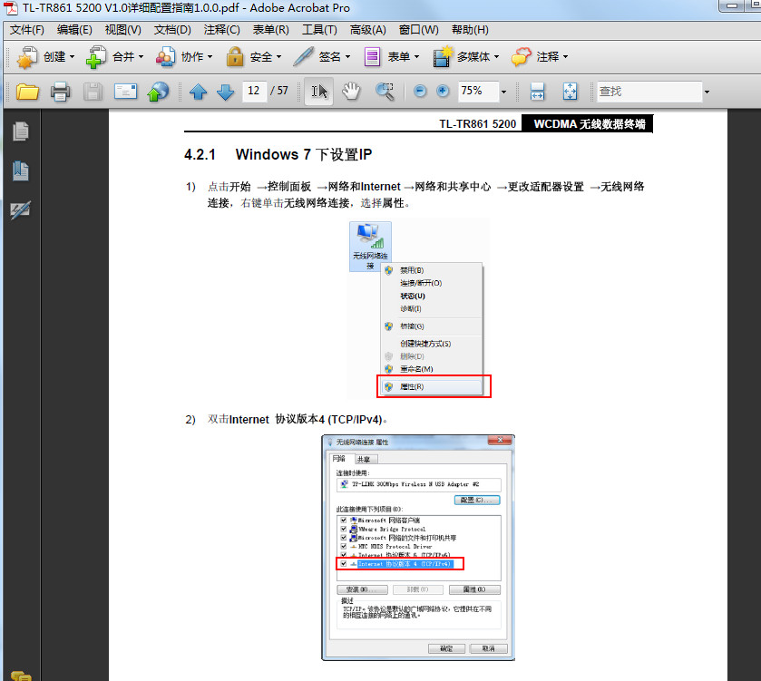This screenshot has width=761, height=681.
Task: Open the 文档(D) menu
Action: 172,30
